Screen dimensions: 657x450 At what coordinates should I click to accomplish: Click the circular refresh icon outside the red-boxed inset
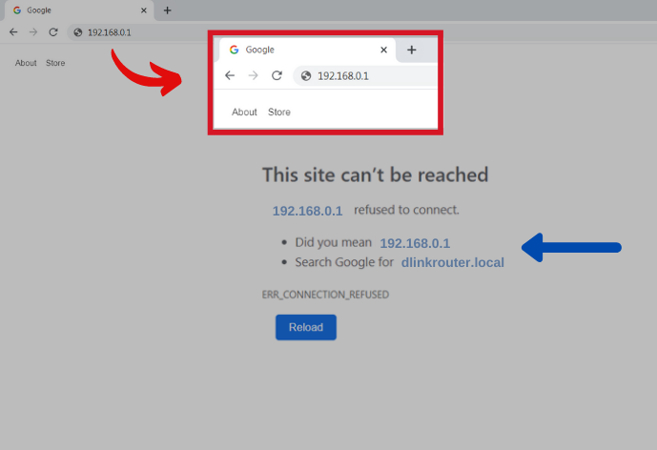pyautogui.click(x=53, y=32)
